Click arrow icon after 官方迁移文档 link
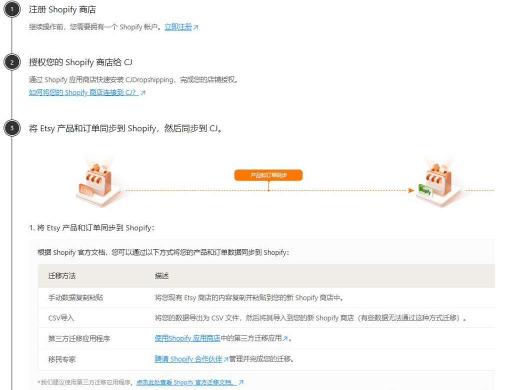This screenshot has height=390, width=505. tap(241, 382)
